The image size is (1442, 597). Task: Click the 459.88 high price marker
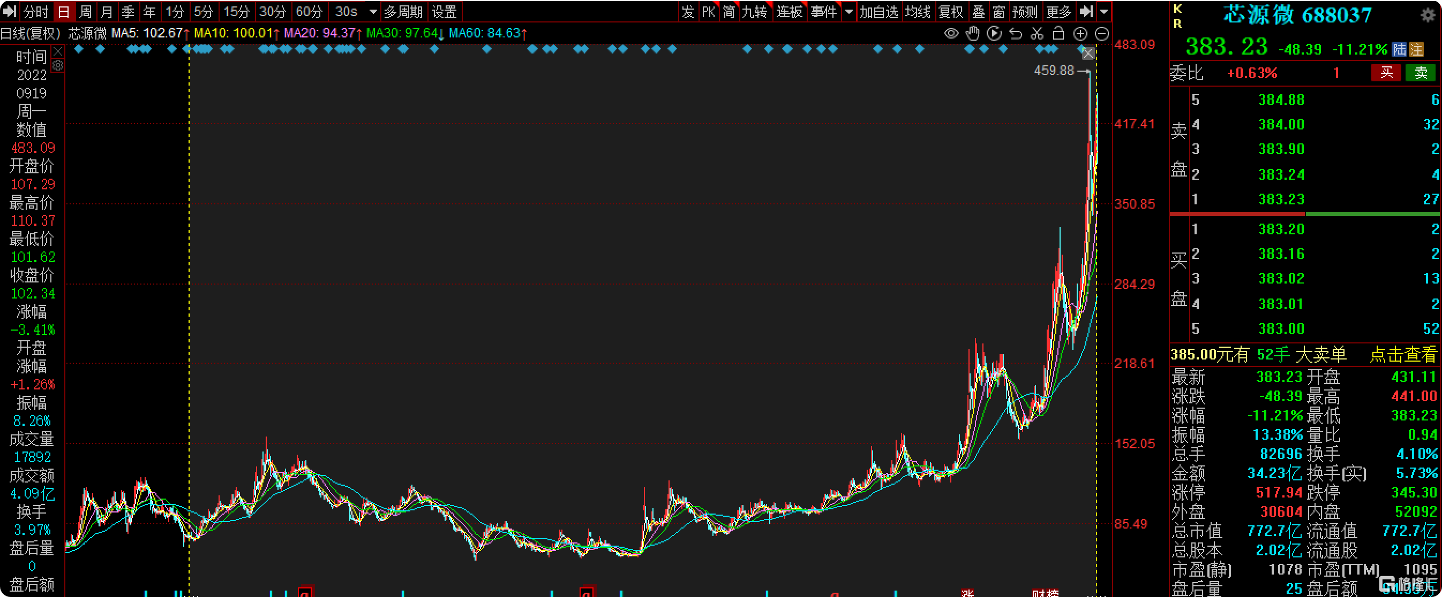coord(1054,71)
